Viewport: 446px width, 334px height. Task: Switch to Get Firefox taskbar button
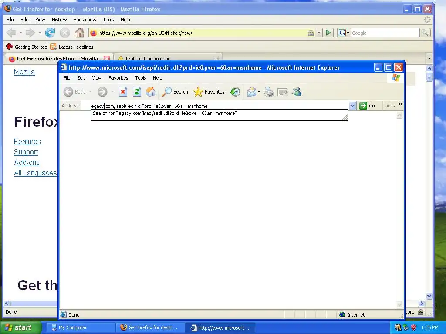tap(150, 327)
